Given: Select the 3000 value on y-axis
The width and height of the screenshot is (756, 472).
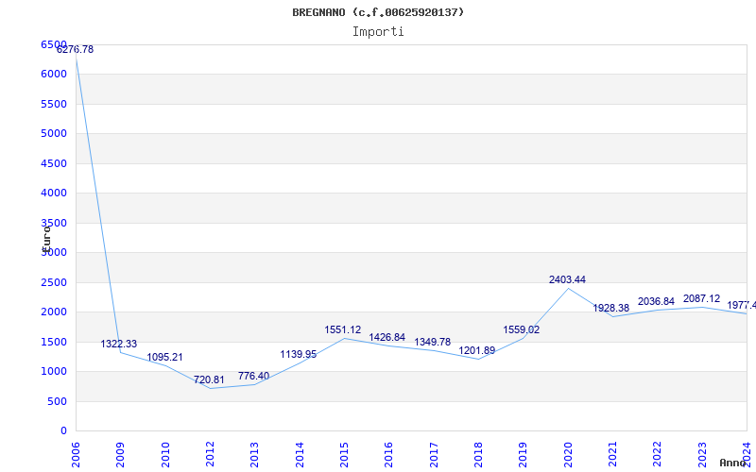Looking at the screenshot, I should pyautogui.click(x=54, y=252).
